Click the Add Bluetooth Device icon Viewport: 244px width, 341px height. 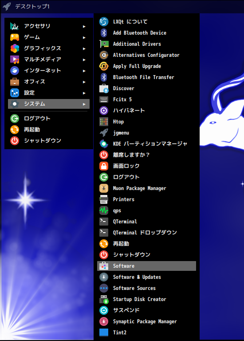(x=104, y=33)
